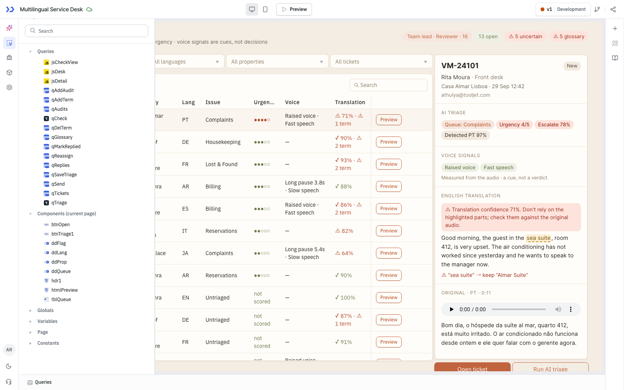Switch to mobile layout view
The height and width of the screenshot is (390, 624).
tap(265, 9)
